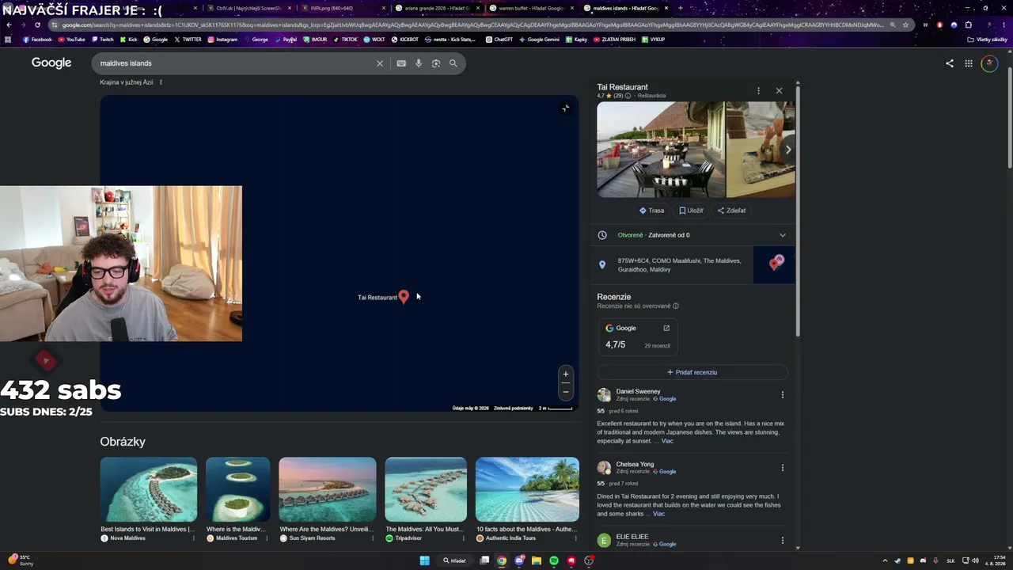Open the Twitch bookmark

[103, 40]
